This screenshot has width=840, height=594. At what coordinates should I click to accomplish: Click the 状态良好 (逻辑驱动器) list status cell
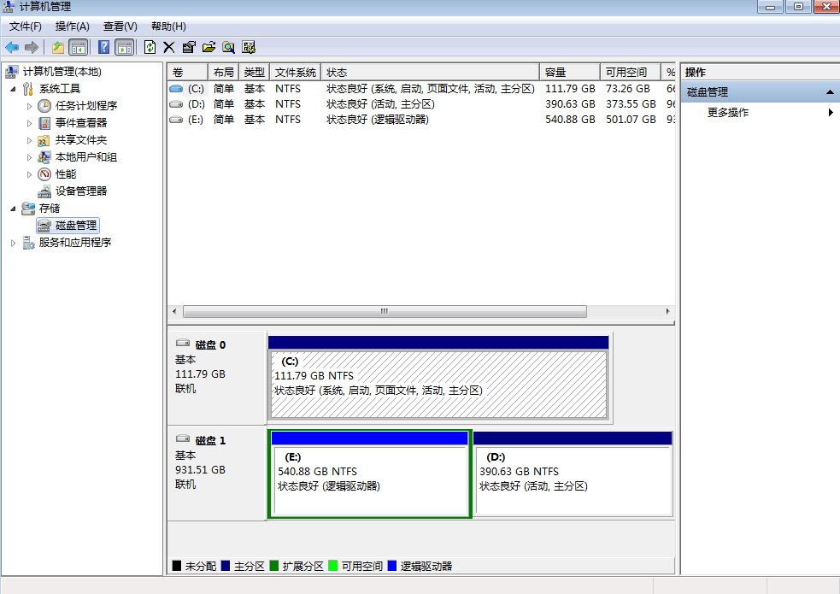pyautogui.click(x=378, y=120)
